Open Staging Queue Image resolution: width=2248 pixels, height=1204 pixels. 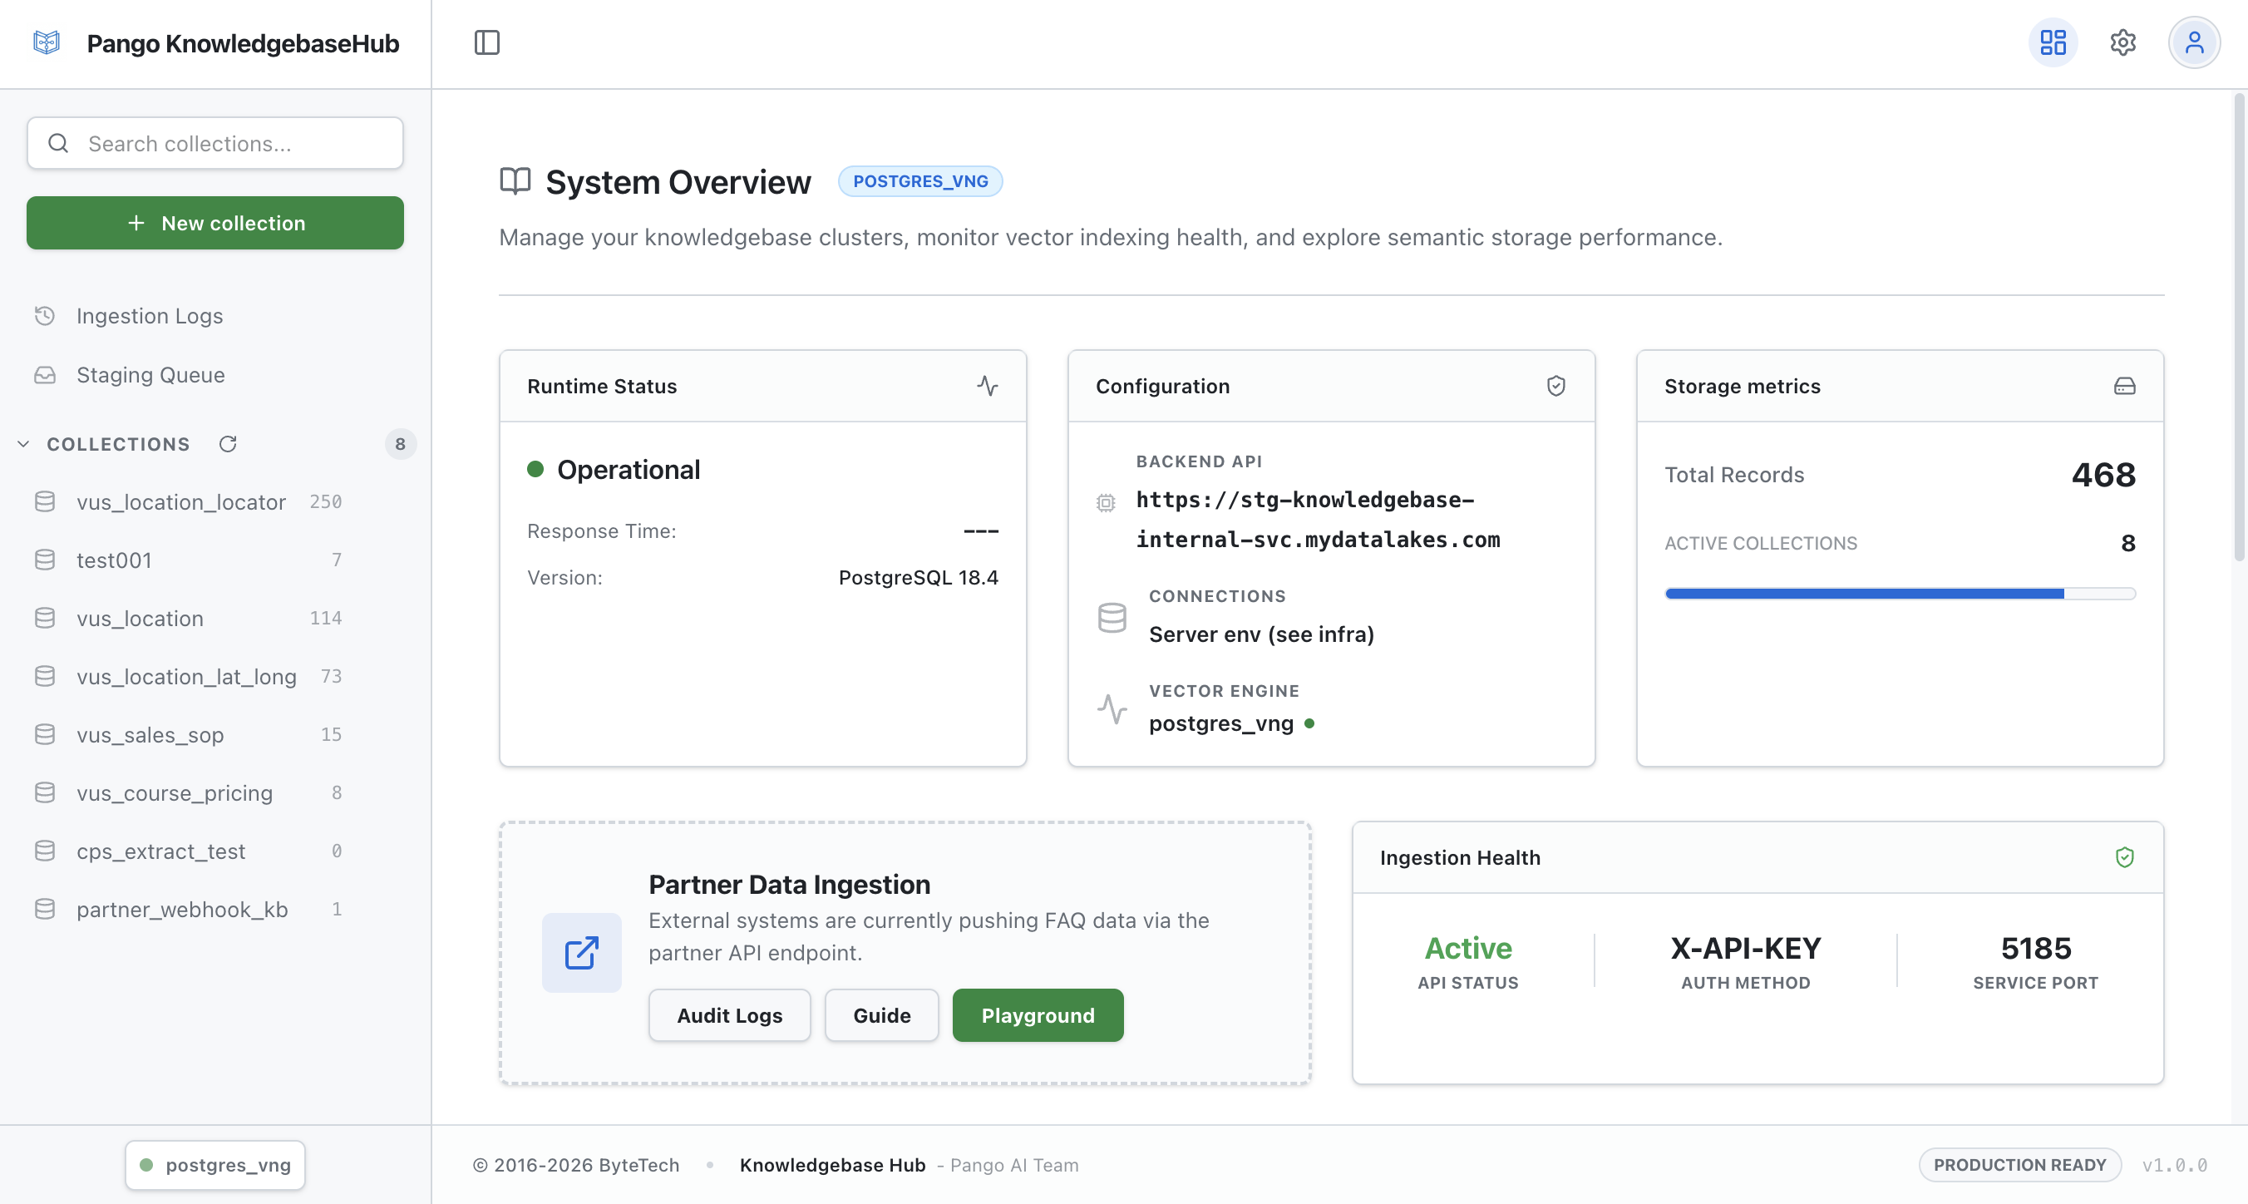tap(150, 374)
